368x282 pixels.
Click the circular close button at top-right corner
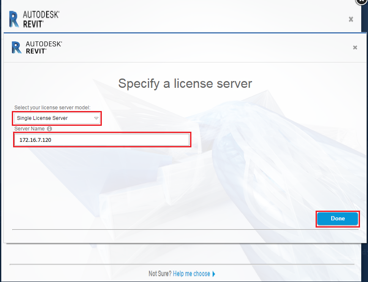(x=362, y=2)
